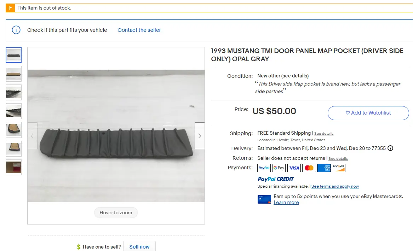The image size is (413, 251).
Task: Open the Contact the seller link
Action: tap(139, 30)
